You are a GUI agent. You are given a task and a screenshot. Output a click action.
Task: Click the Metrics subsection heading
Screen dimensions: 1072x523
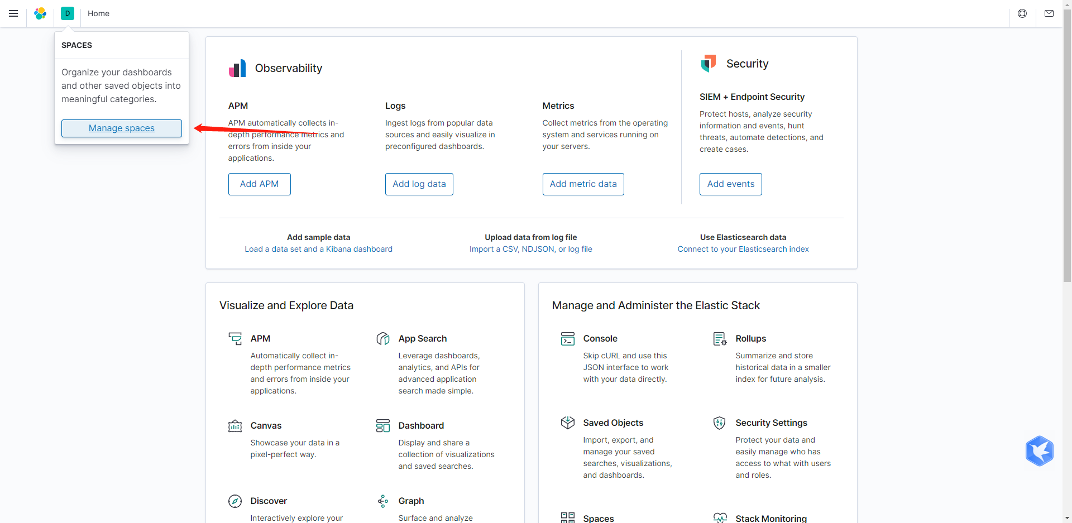point(558,105)
